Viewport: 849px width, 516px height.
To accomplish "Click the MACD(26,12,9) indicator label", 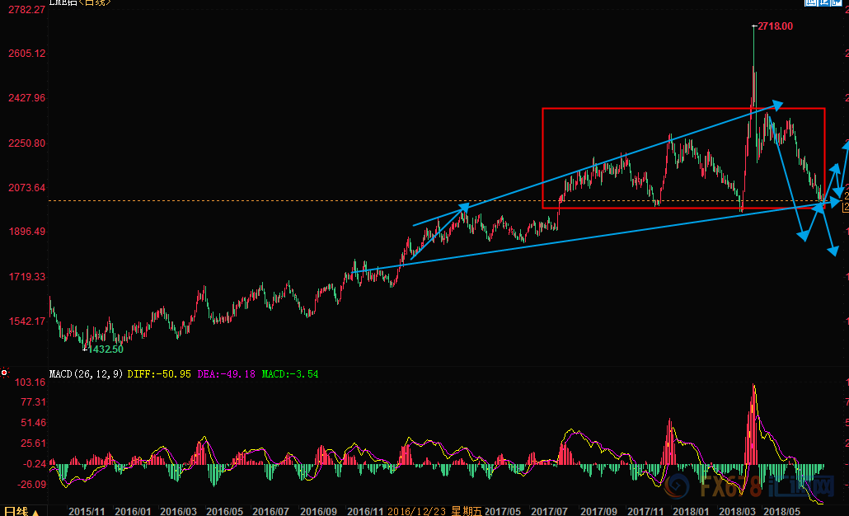I will (x=86, y=374).
